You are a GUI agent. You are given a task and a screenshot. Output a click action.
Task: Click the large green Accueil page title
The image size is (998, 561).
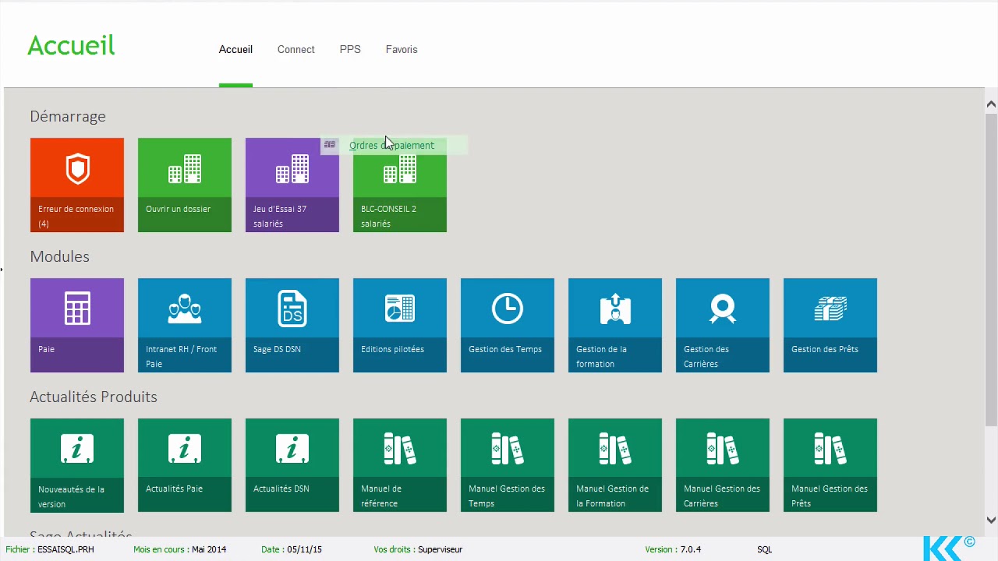coord(71,46)
